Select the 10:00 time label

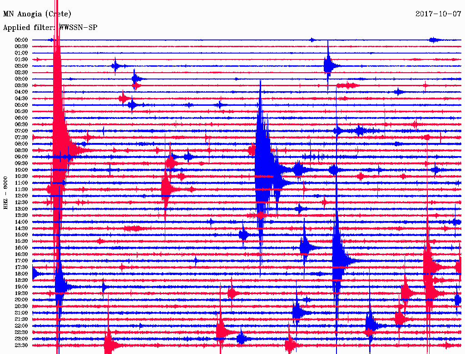click(21, 170)
